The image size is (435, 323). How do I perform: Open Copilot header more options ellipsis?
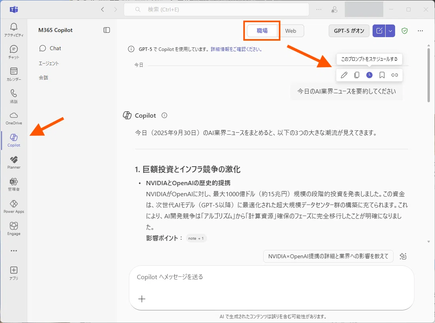click(x=420, y=31)
